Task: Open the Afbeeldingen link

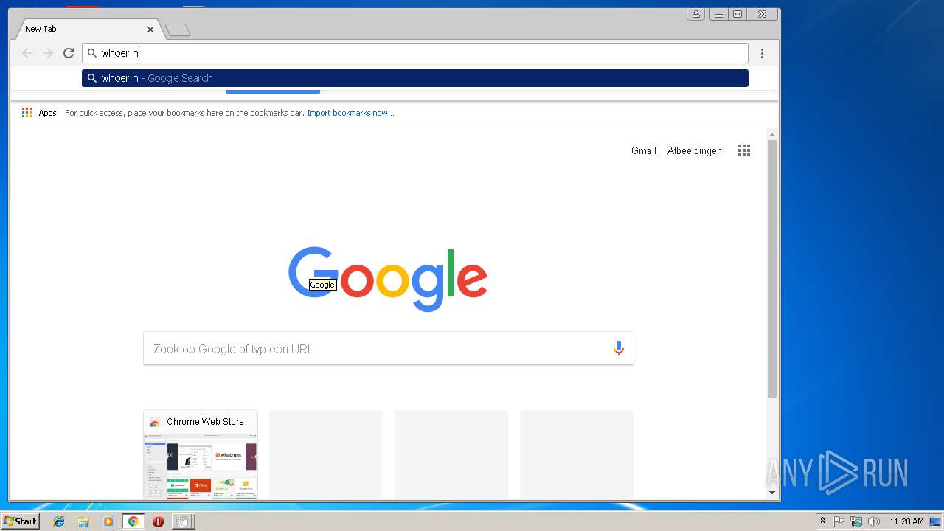Action: 695,150
